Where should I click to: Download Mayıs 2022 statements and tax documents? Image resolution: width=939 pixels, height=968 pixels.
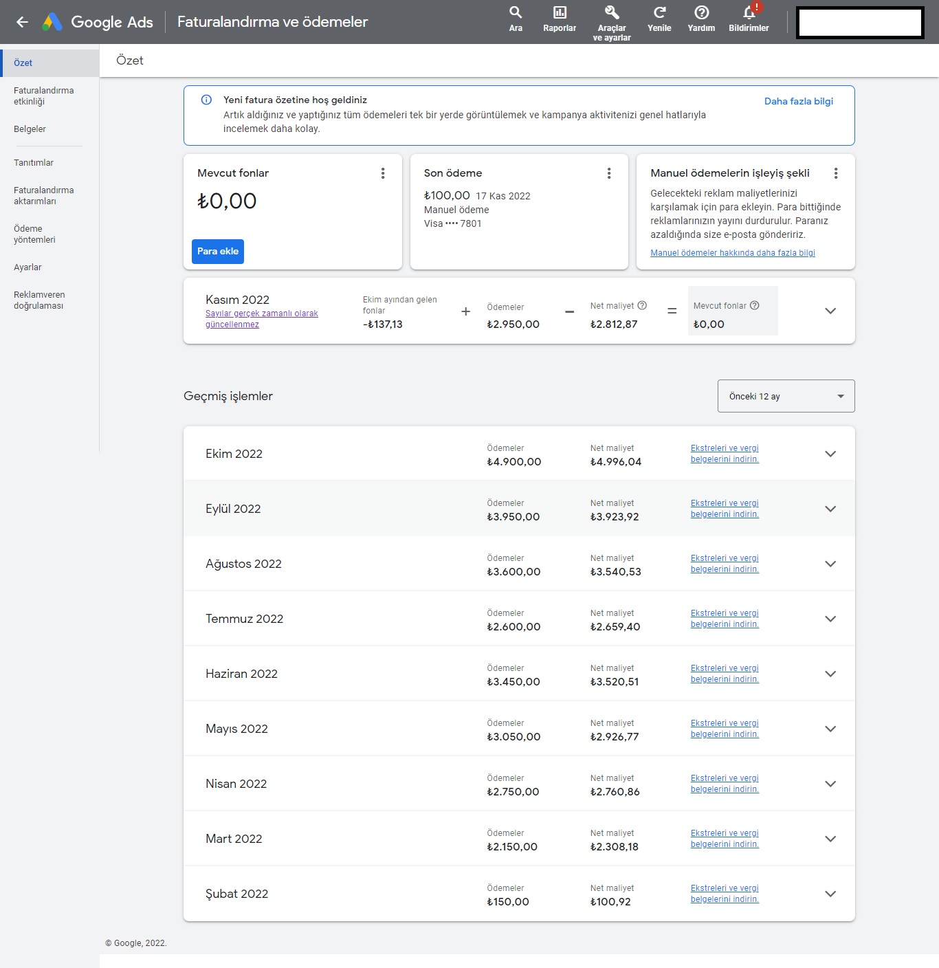(725, 729)
